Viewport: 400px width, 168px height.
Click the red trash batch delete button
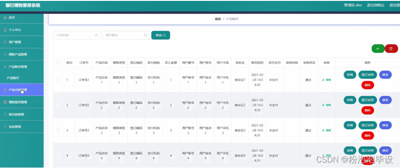pos(391,48)
